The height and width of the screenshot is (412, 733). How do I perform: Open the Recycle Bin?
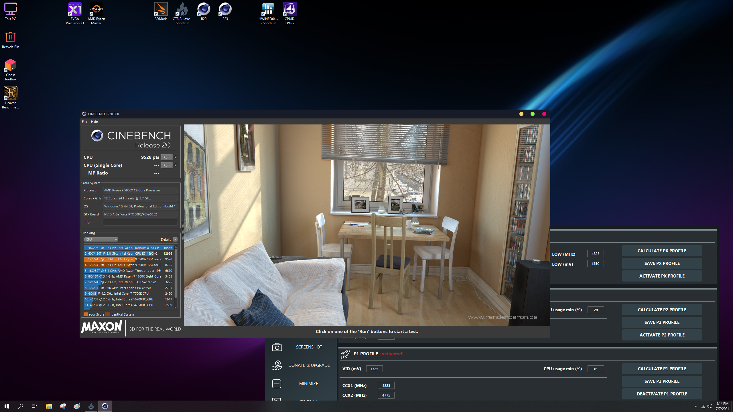coord(11,40)
